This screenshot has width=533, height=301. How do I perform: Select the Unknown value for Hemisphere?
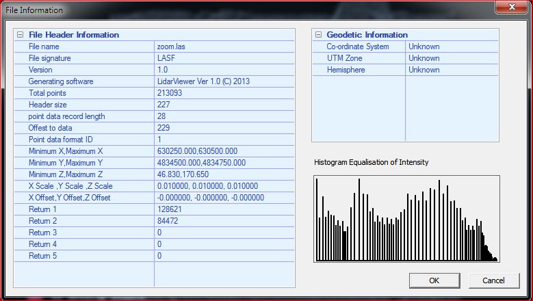pyautogui.click(x=424, y=70)
